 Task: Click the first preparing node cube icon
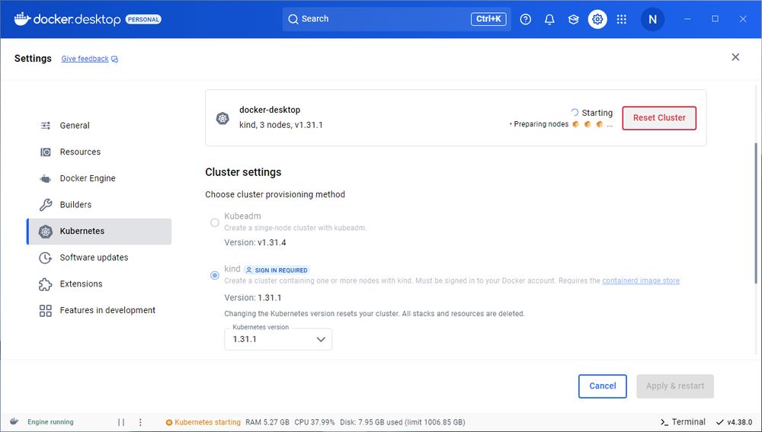pos(575,124)
